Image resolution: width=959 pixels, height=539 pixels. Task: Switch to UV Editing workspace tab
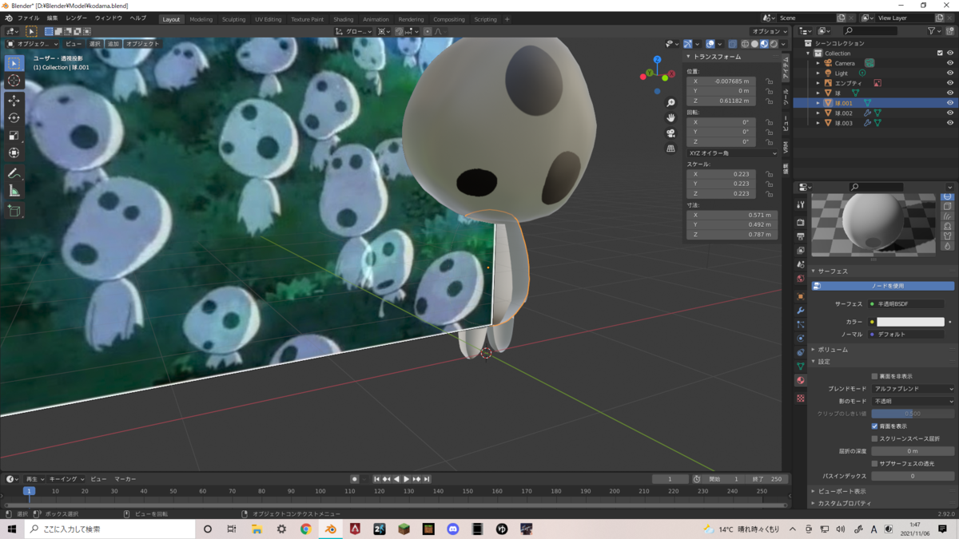(269, 19)
